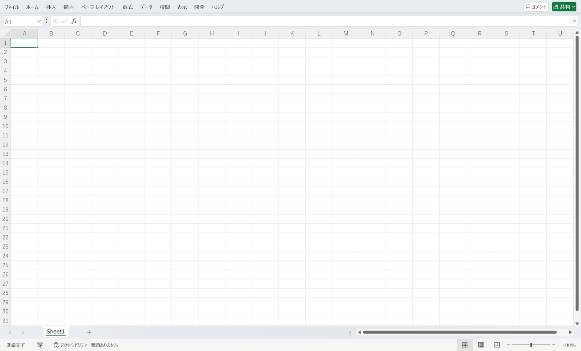The height and width of the screenshot is (351, 581).
Task: Select row 17 header
Action: (5, 191)
